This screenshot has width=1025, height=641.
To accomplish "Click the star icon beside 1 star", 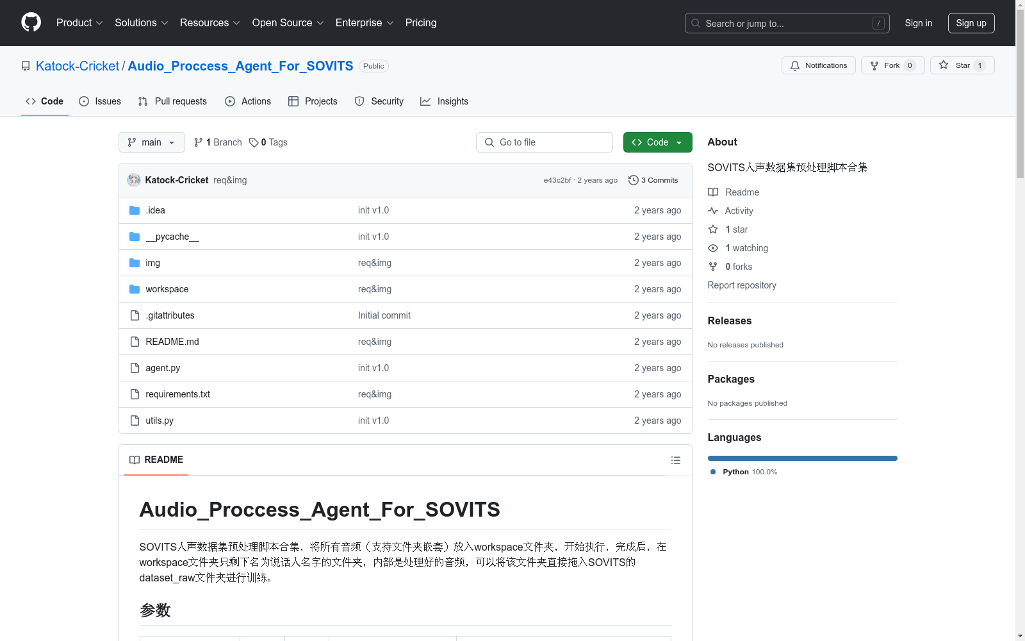I will (x=713, y=229).
